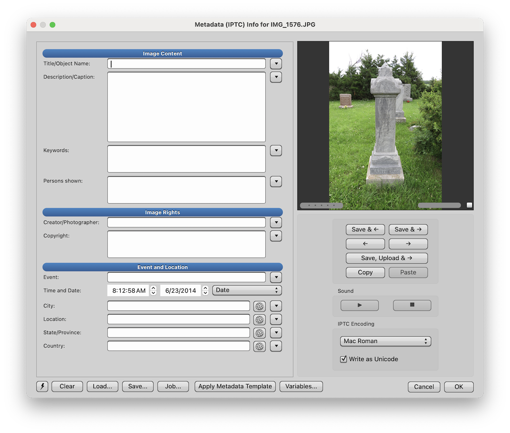The height and width of the screenshot is (433, 510).
Task: Open the Date type dropdown
Action: tap(247, 290)
